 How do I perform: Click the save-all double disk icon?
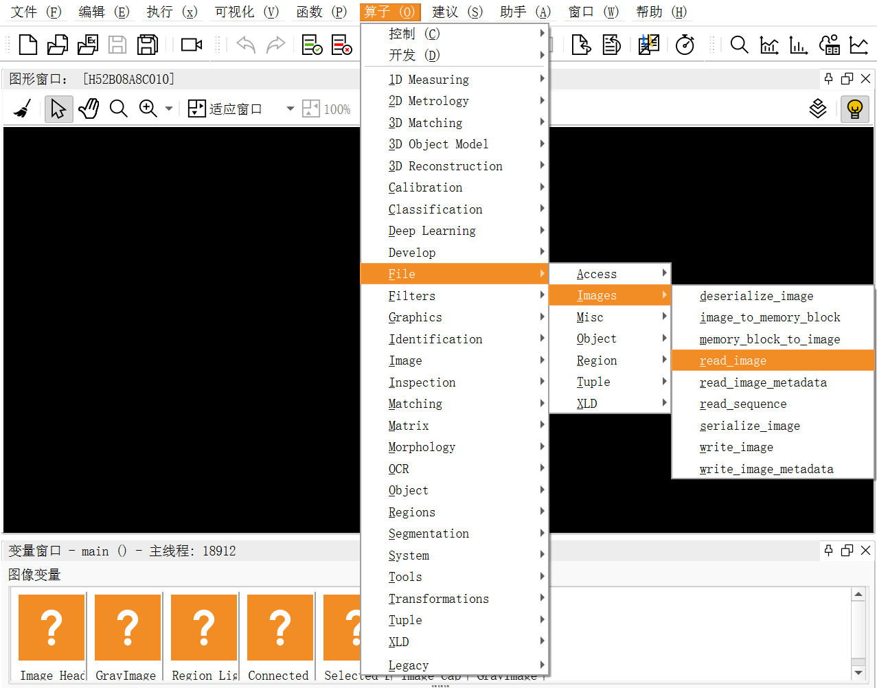click(x=148, y=45)
